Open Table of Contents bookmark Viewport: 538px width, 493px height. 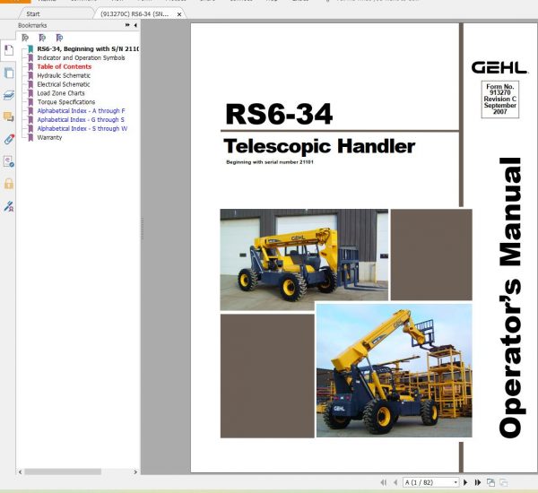65,66
